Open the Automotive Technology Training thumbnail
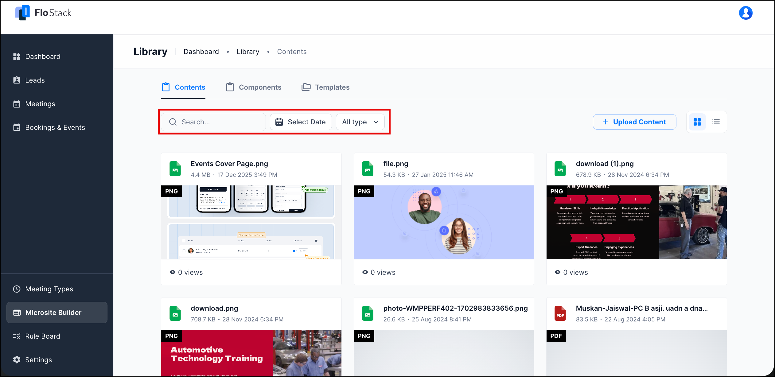This screenshot has width=775, height=377. tap(251, 353)
